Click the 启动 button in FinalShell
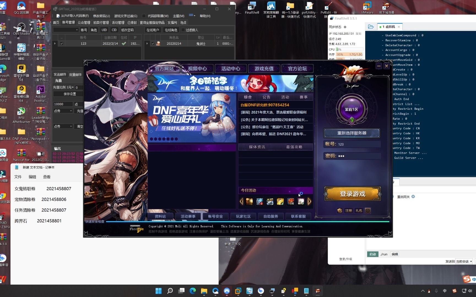The height and width of the screenshot is (297, 476). [x=372, y=254]
